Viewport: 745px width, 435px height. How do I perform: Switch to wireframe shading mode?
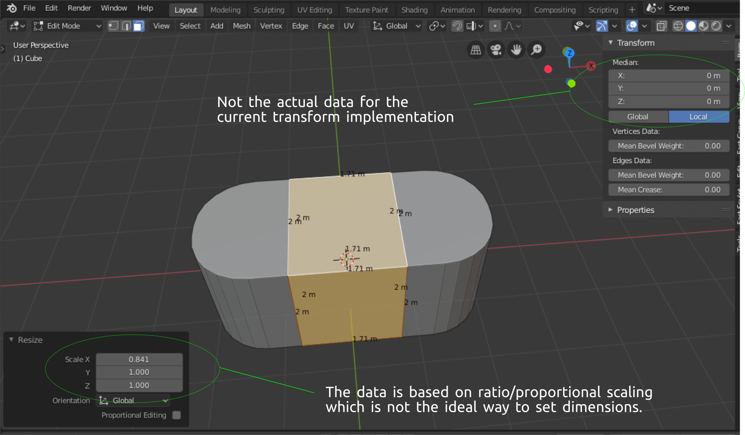(678, 26)
